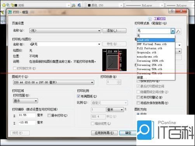Select Screening 50%.ctb option
The height and width of the screenshot is (146, 195).
tap(156, 69)
